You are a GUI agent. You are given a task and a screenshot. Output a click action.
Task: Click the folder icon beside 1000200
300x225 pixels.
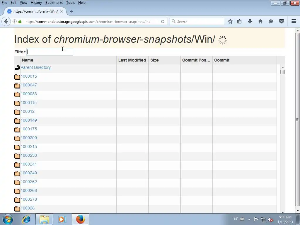[17, 139]
